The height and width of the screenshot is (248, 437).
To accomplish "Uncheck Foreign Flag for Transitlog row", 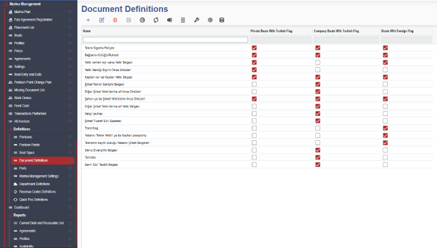I will coord(385,128).
